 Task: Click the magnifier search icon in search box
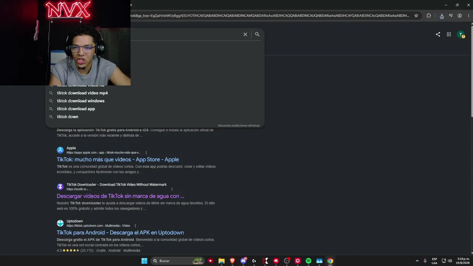click(x=257, y=34)
